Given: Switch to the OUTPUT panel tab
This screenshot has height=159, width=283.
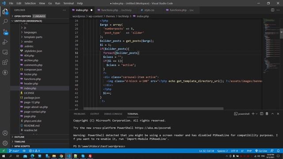Looking at the screenshot, I should pyautogui.click(x=95, y=114).
